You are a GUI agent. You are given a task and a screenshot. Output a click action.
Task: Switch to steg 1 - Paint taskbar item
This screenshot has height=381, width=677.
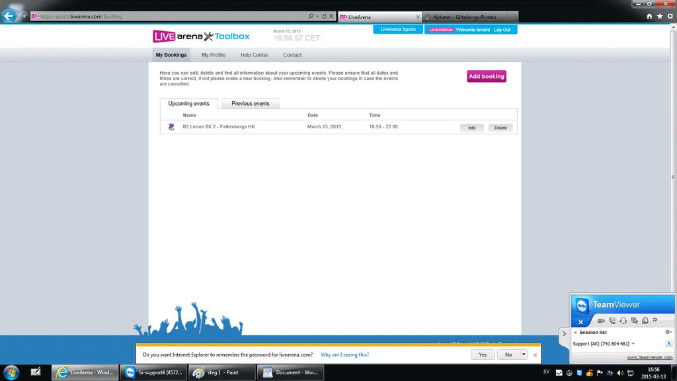coord(222,372)
